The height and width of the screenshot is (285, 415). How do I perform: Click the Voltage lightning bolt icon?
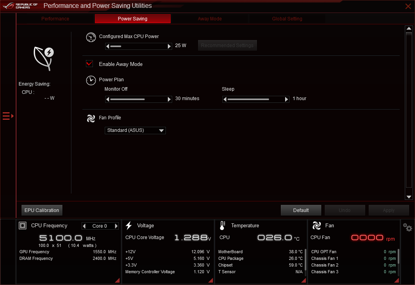click(129, 225)
